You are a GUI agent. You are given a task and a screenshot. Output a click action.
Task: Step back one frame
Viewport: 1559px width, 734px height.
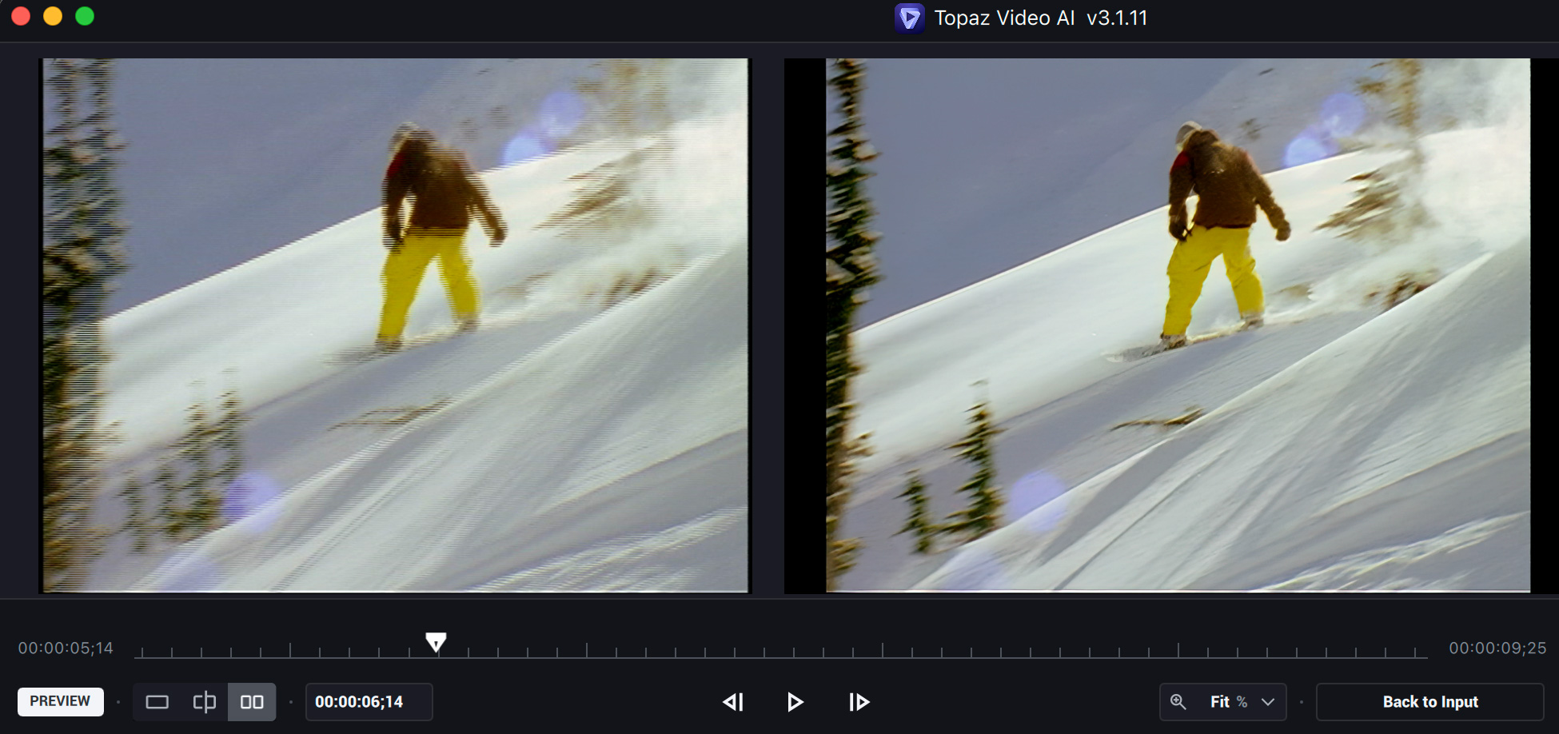[733, 702]
